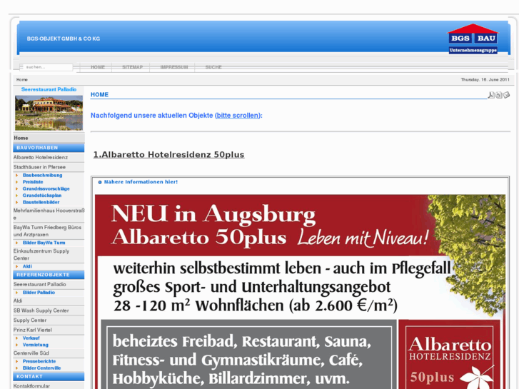Viewport: 519px width, 389px height.
Task: Open the SITEMAP top menu item
Action: click(132, 67)
